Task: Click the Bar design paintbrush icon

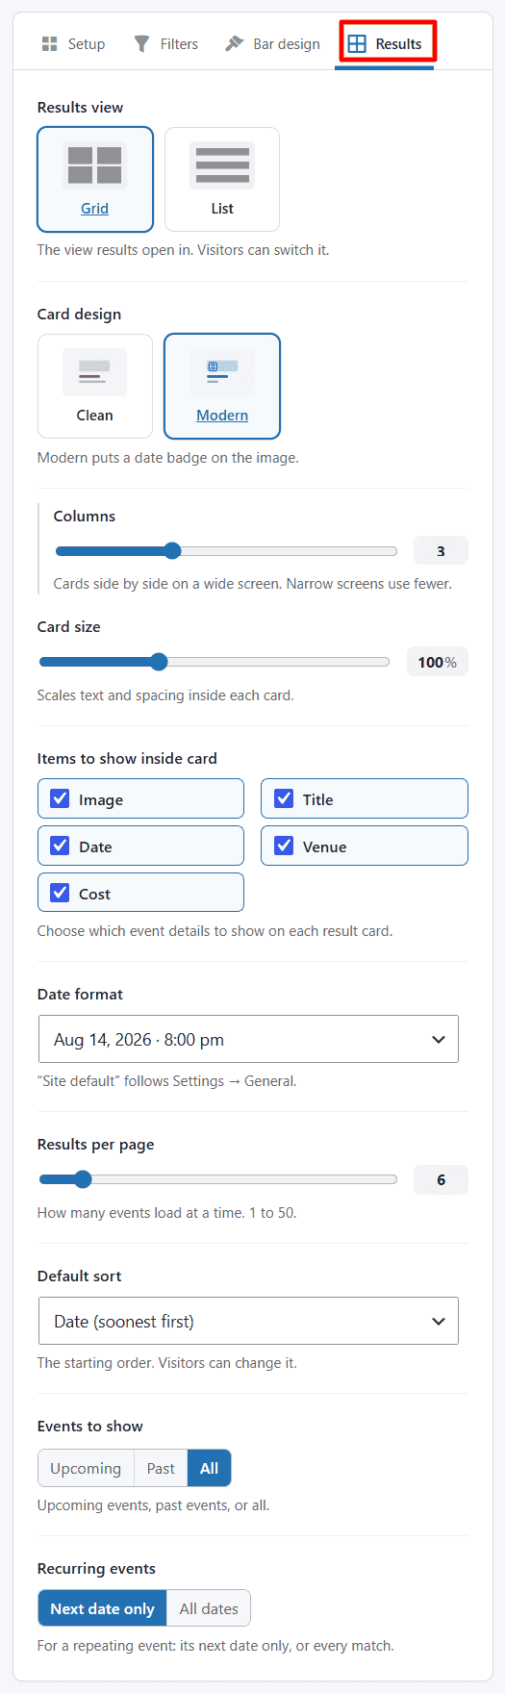Action: [x=234, y=43]
